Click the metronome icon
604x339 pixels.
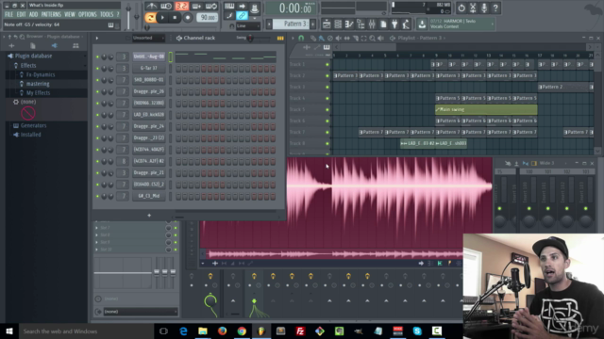pyautogui.click(x=151, y=7)
